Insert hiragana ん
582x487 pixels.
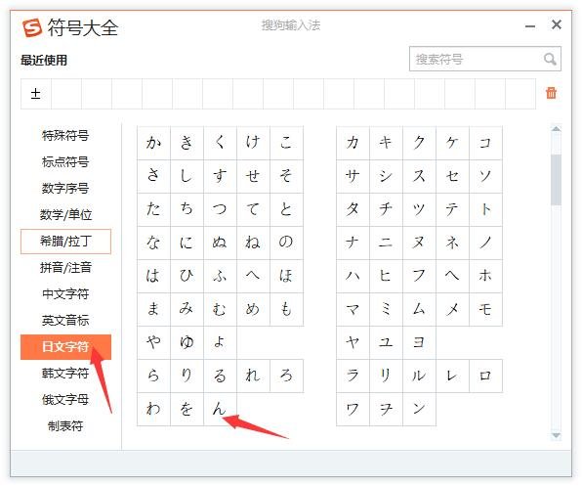(x=220, y=409)
